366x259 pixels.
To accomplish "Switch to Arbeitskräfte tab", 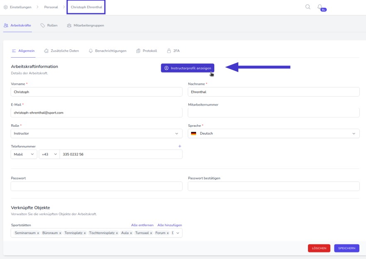I will tap(17, 25).
